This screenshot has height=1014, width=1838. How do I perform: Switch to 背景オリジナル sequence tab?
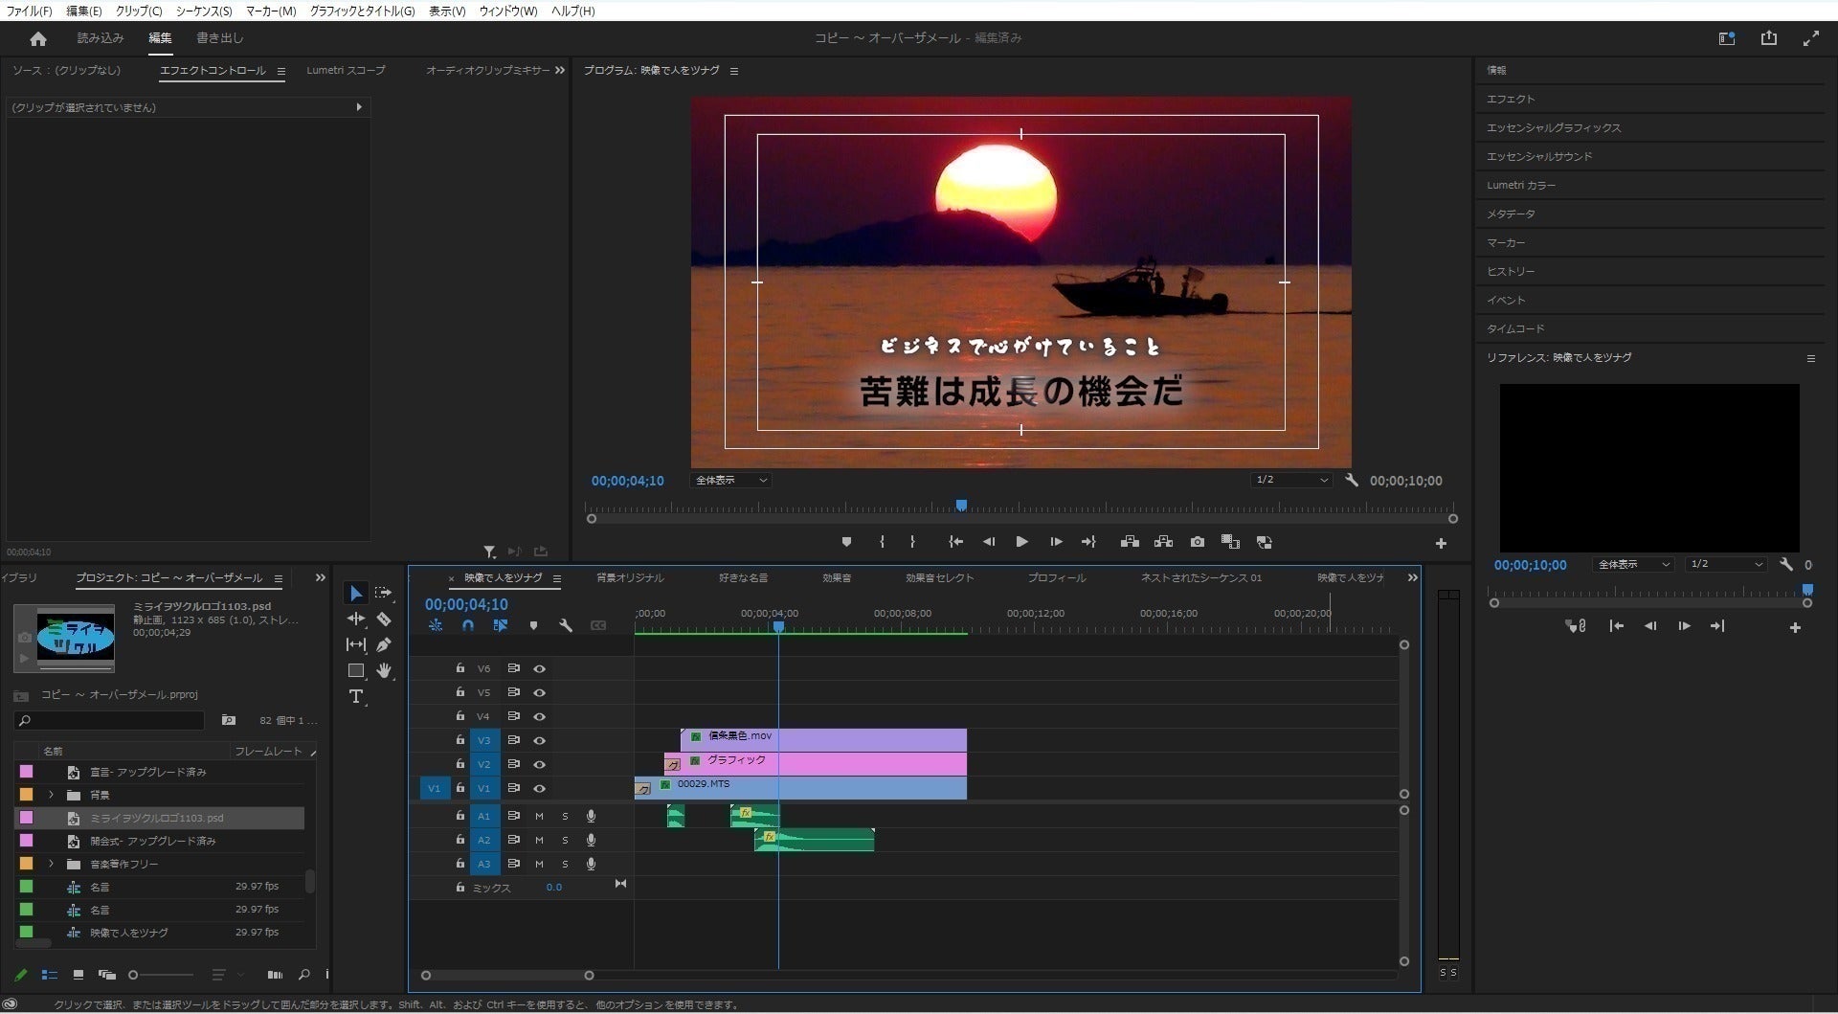pos(630,577)
